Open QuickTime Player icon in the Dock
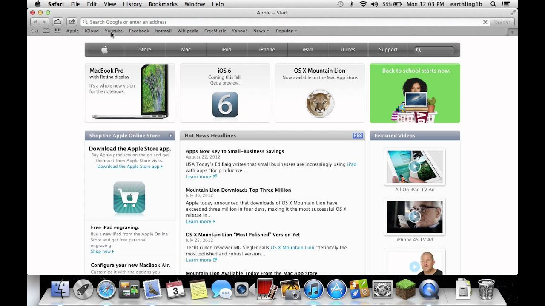 (x=428, y=290)
